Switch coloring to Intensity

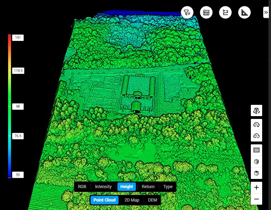(x=103, y=187)
